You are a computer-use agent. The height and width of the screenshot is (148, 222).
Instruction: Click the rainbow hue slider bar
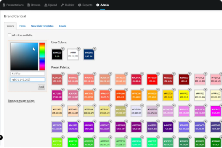(42, 57)
